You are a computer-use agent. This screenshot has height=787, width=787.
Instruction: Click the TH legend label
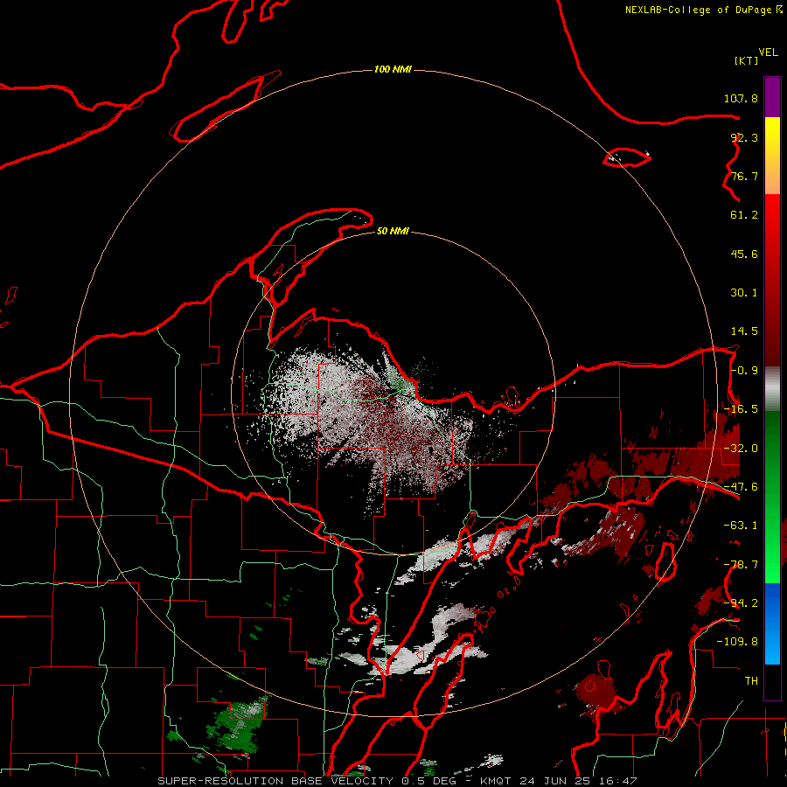(751, 681)
